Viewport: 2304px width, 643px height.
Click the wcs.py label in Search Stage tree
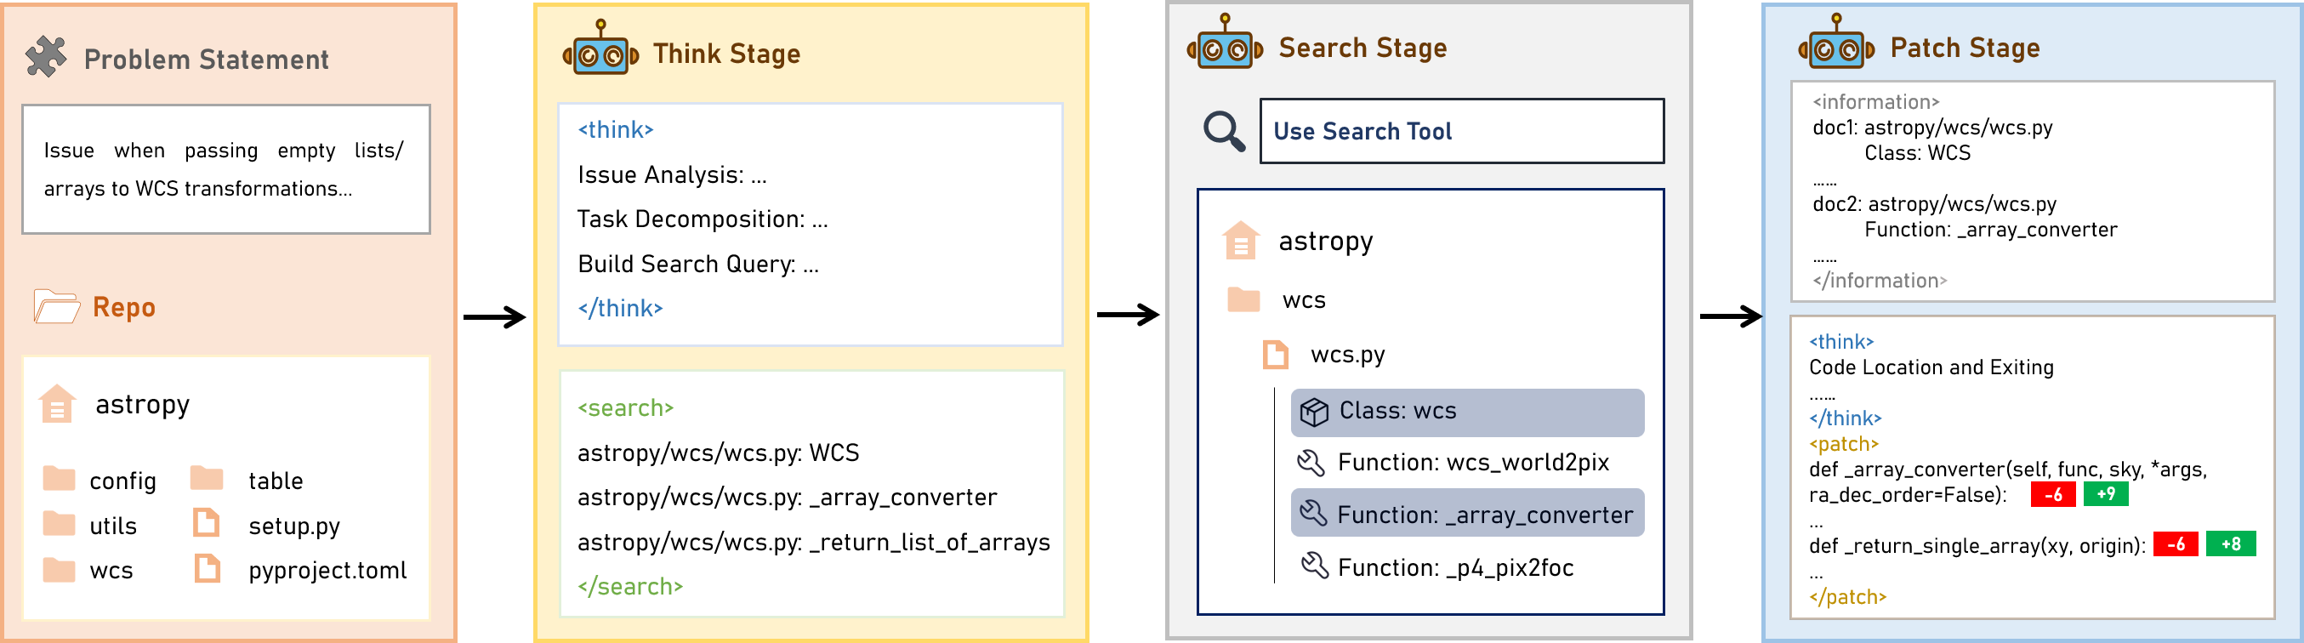click(1347, 355)
